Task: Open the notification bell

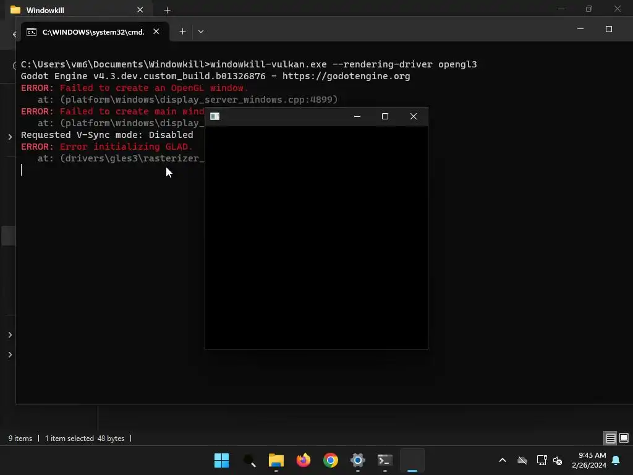Action: [616, 460]
